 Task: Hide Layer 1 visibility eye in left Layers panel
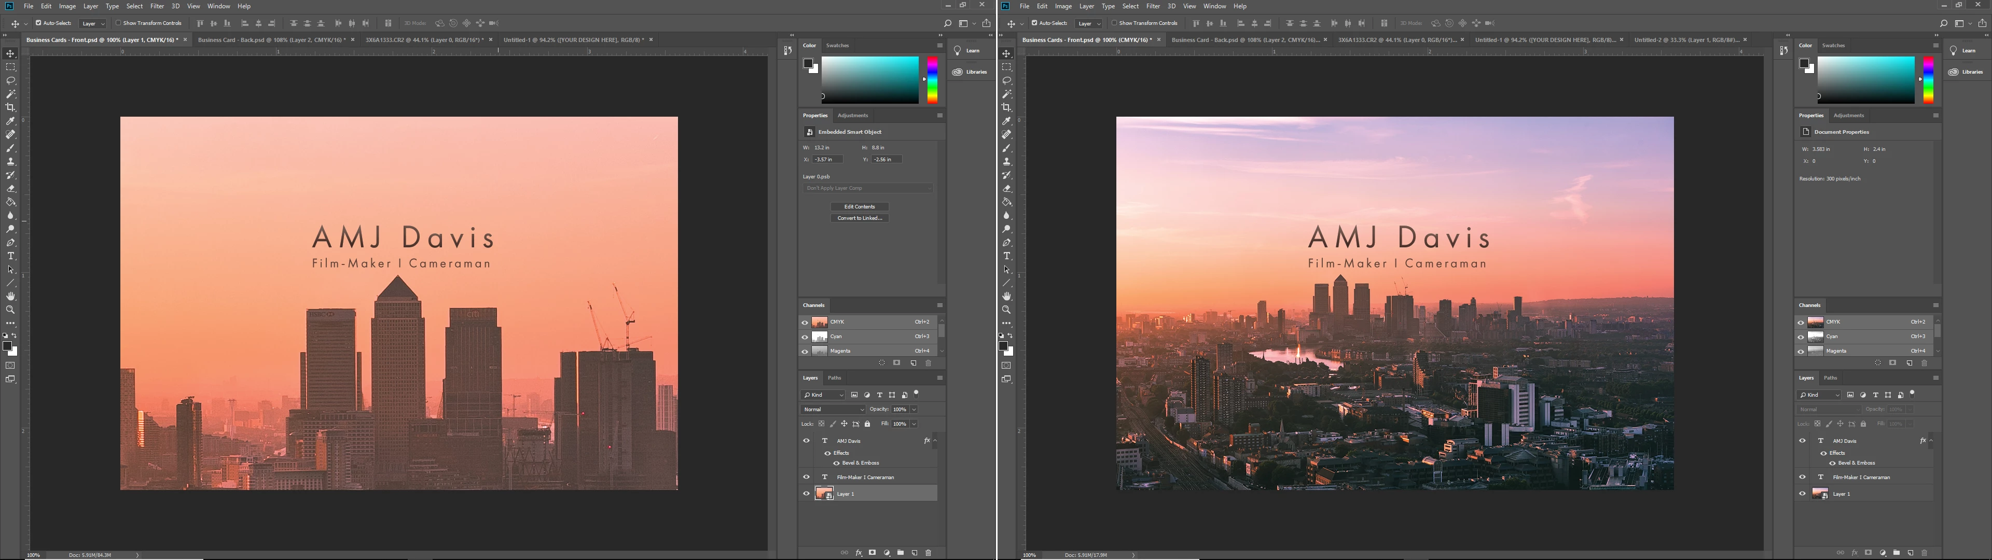(x=807, y=494)
